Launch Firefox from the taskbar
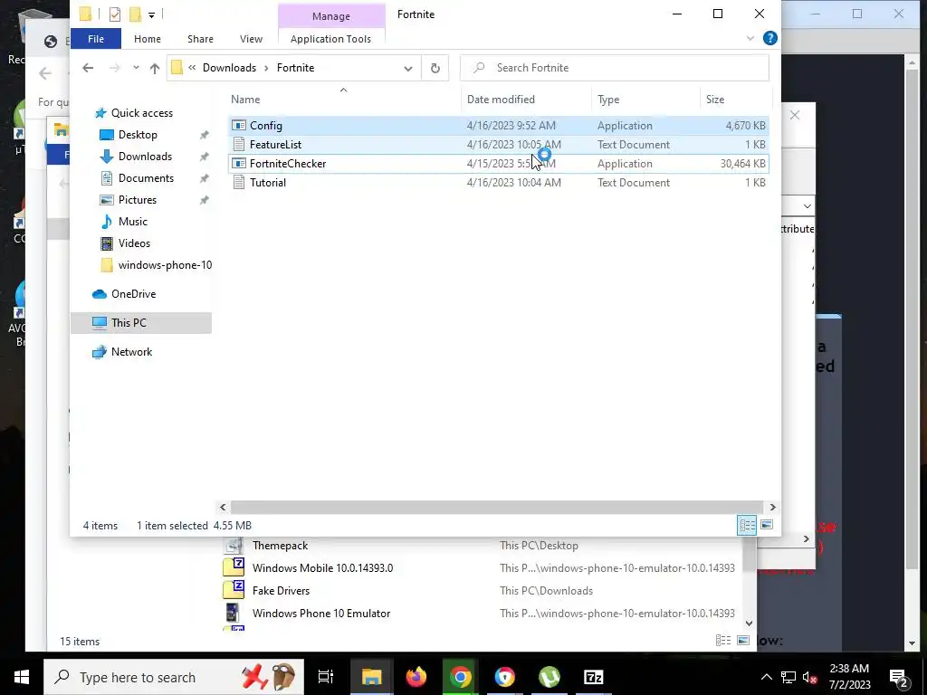Viewport: 927px width, 695px height. point(416,677)
